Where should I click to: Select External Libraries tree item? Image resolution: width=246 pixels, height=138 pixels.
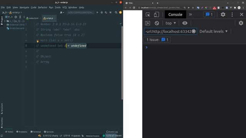point(15,25)
